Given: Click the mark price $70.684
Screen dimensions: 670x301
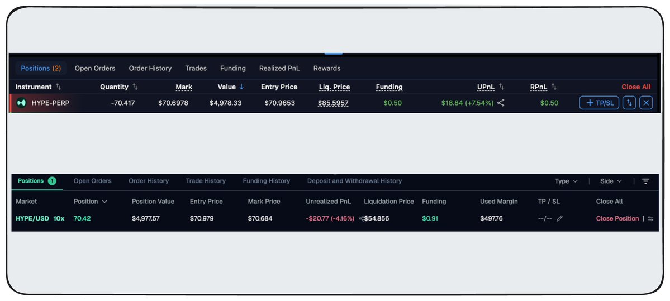Looking at the screenshot, I should point(260,218).
